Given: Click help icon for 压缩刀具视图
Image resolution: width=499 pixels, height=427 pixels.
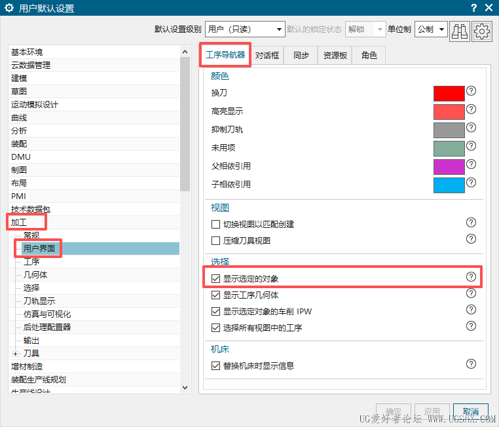Looking at the screenshot, I should pyautogui.click(x=471, y=238).
